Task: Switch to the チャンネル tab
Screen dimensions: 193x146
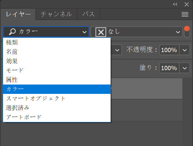Action: (56, 14)
